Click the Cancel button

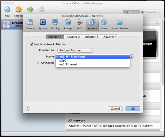pyautogui.click(x=115, y=109)
